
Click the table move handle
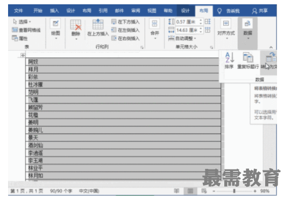pos(23,55)
